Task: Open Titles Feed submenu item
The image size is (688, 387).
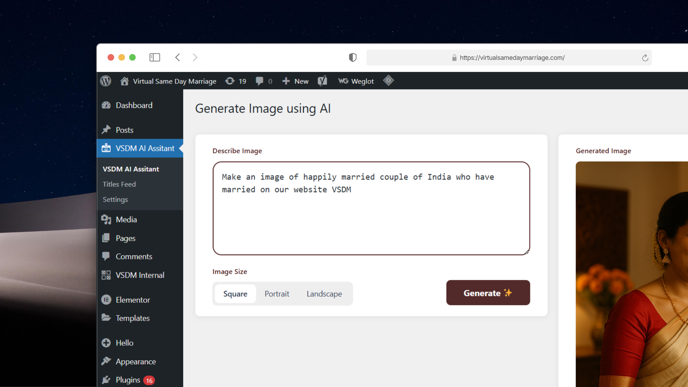Action: [119, 184]
